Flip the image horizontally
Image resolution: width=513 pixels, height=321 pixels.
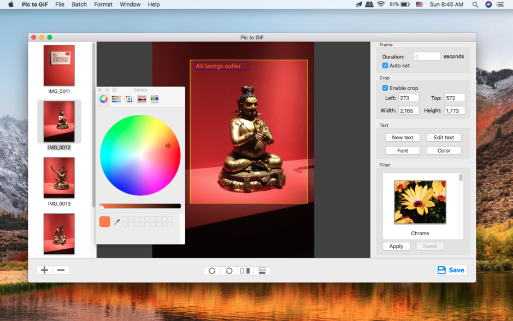click(x=245, y=271)
